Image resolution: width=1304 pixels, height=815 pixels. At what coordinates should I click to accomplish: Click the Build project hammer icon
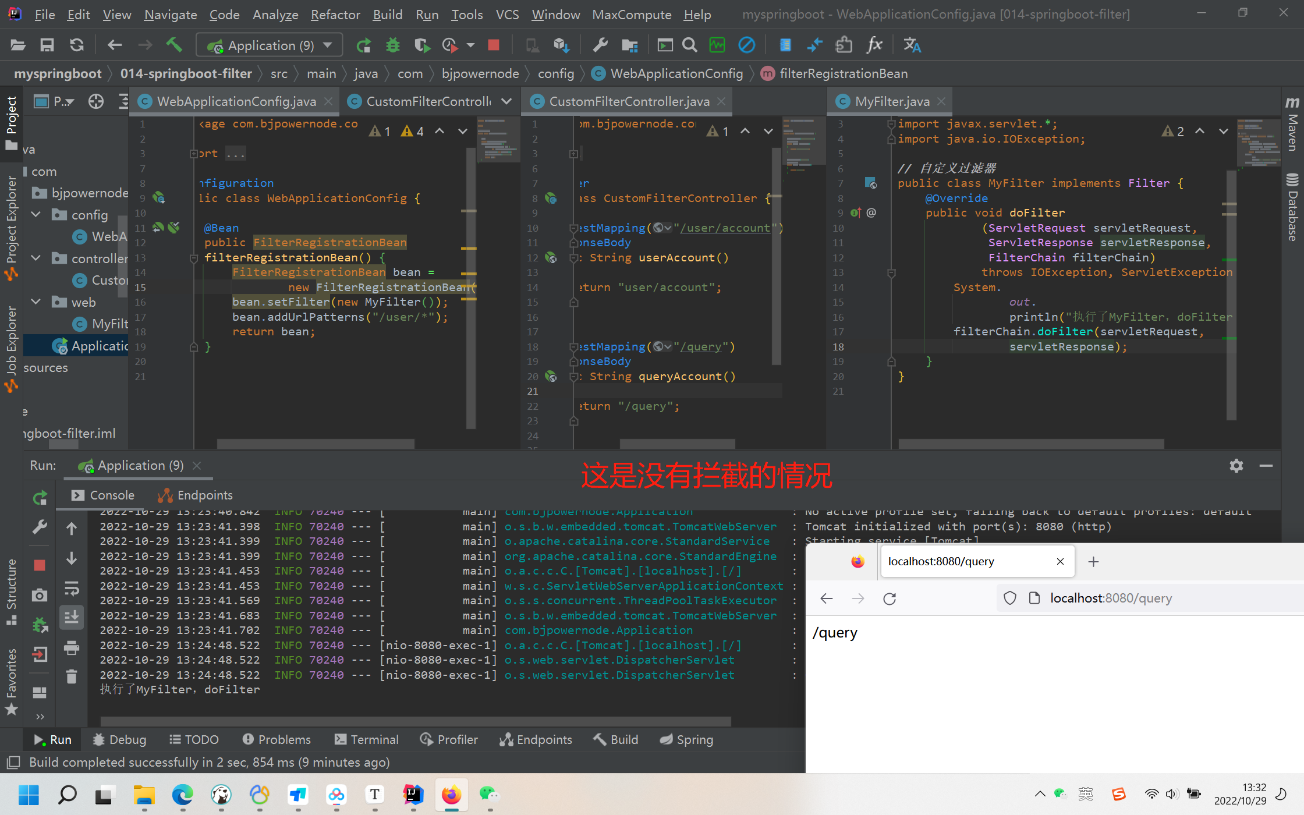173,45
